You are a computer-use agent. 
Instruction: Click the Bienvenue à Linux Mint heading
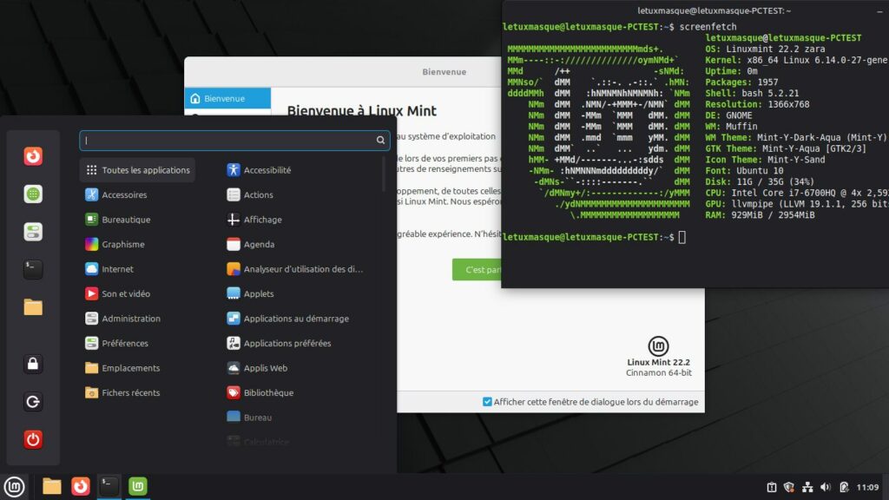362,110
